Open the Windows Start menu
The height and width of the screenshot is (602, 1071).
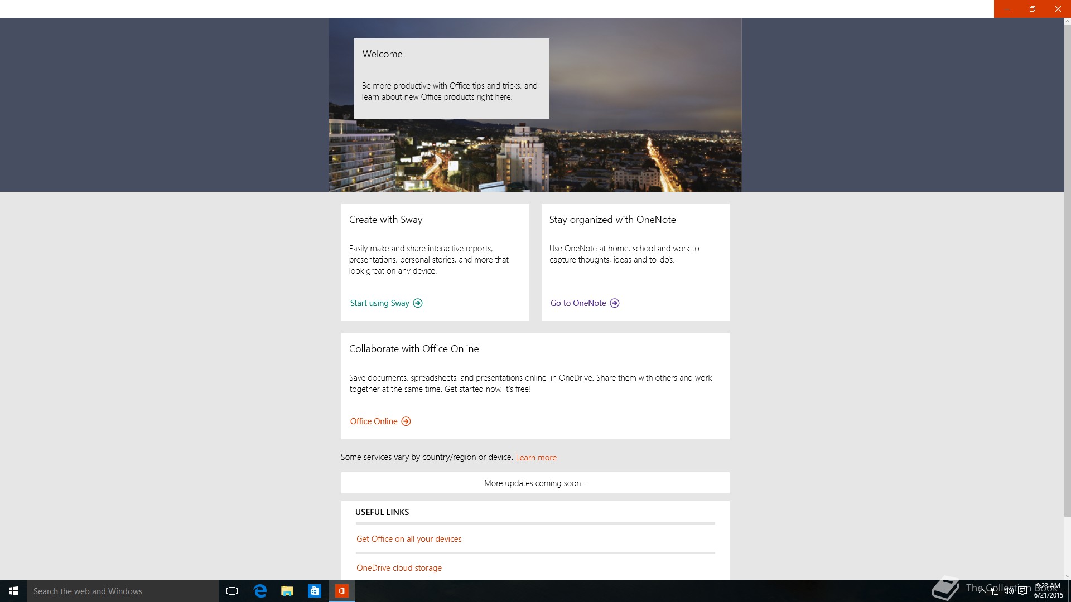[x=13, y=591]
